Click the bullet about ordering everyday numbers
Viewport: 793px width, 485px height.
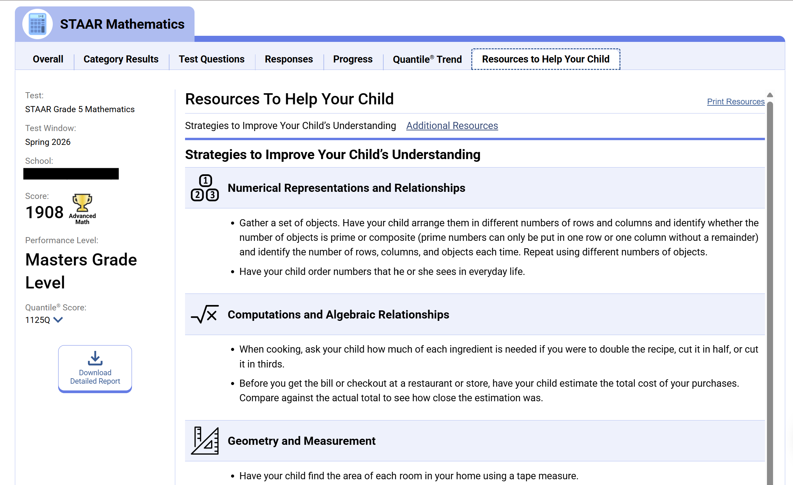(x=382, y=272)
